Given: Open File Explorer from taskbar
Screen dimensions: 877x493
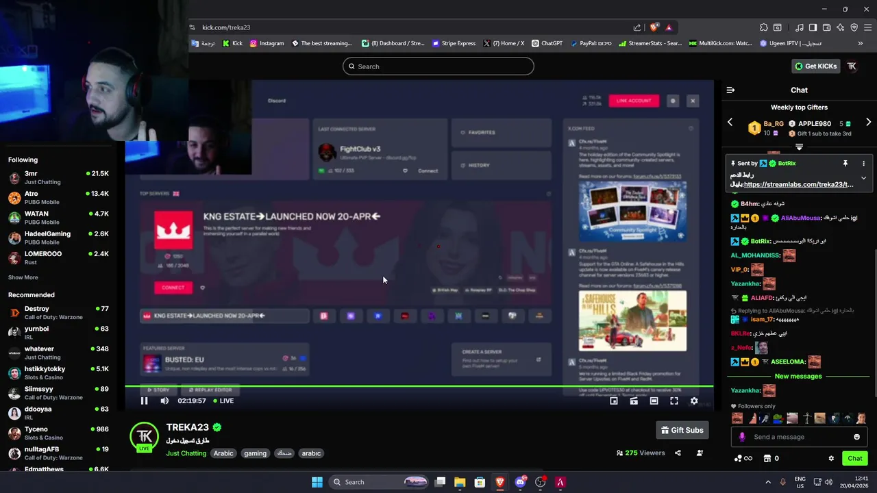Looking at the screenshot, I should pos(460,482).
